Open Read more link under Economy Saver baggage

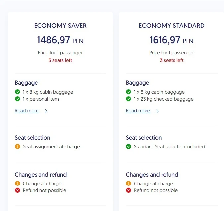coord(27,111)
